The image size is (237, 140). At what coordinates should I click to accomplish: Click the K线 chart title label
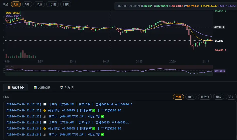tap(6, 4)
